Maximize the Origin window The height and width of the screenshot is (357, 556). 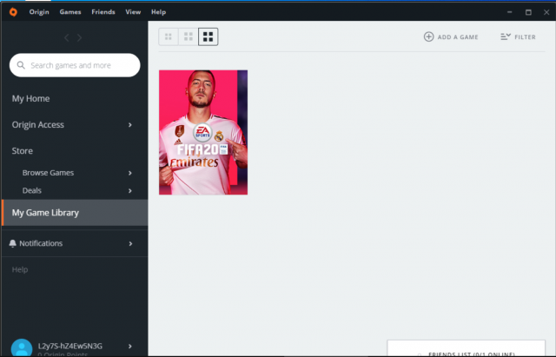(x=528, y=12)
